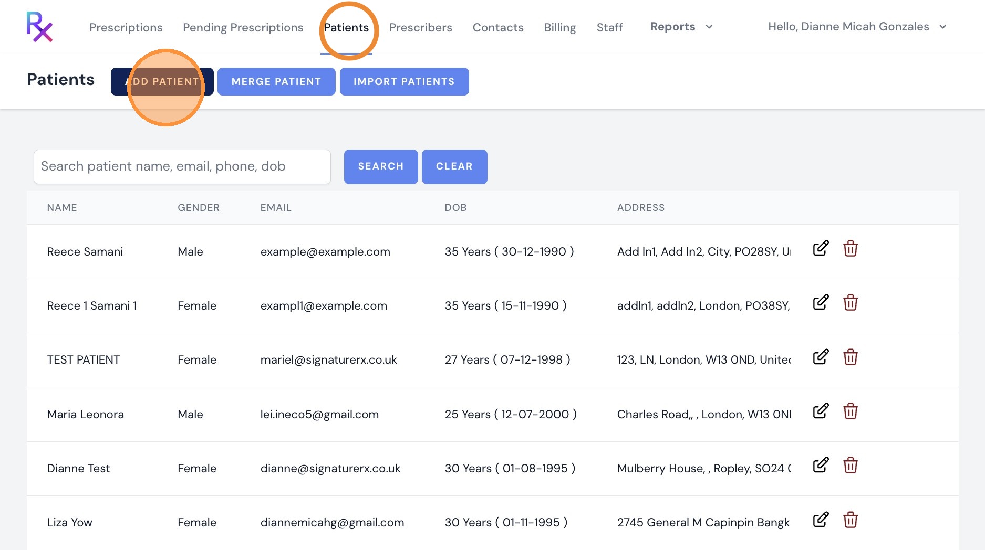Image resolution: width=985 pixels, height=550 pixels.
Task: Edit Maria Leonora's details
Action: (x=821, y=411)
